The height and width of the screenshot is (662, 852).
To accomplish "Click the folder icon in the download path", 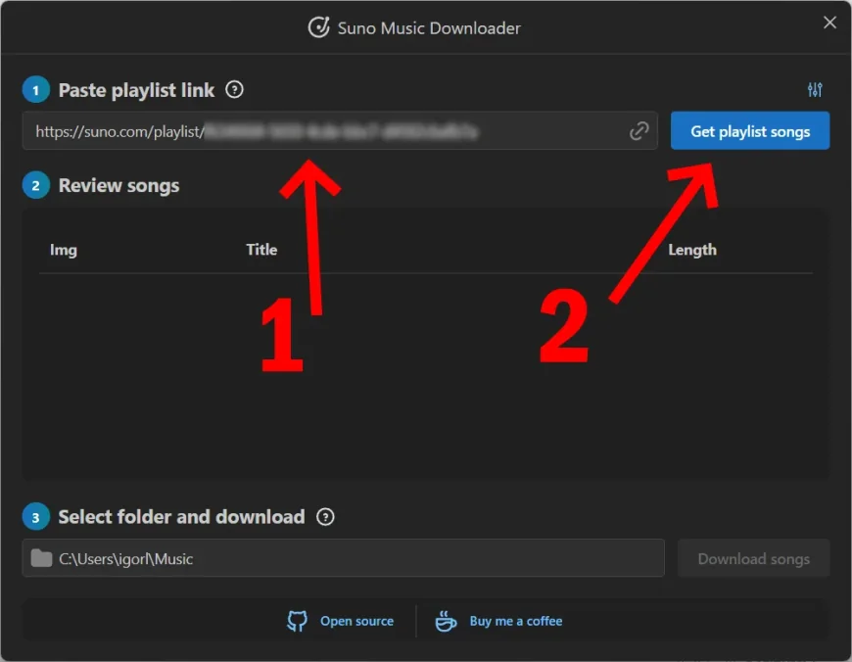I will point(41,558).
